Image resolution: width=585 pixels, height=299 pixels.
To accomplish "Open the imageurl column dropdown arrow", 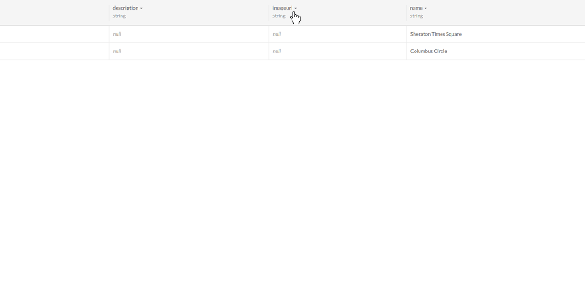I will (296, 8).
